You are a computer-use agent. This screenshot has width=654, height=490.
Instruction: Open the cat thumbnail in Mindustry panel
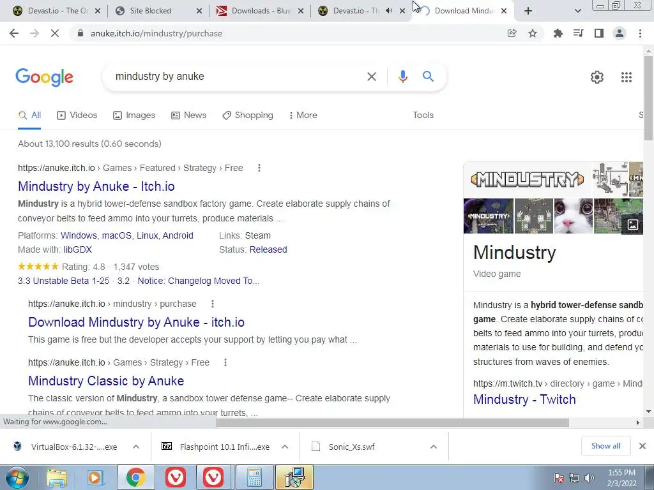(x=573, y=216)
